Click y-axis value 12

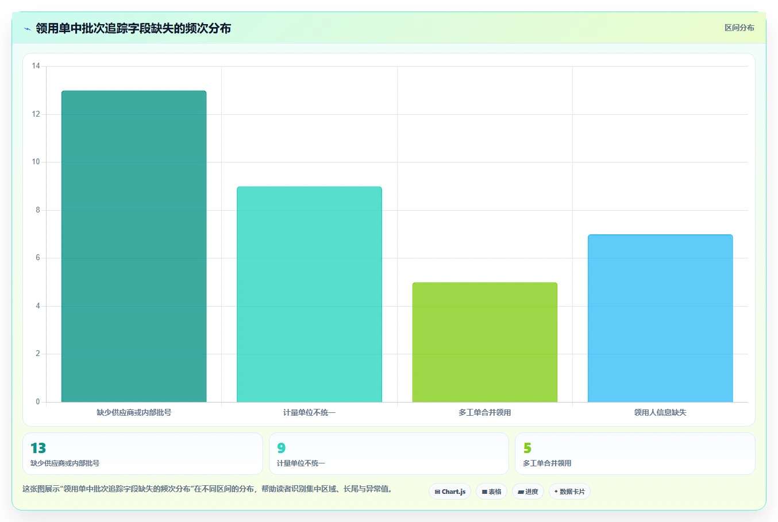(x=36, y=114)
